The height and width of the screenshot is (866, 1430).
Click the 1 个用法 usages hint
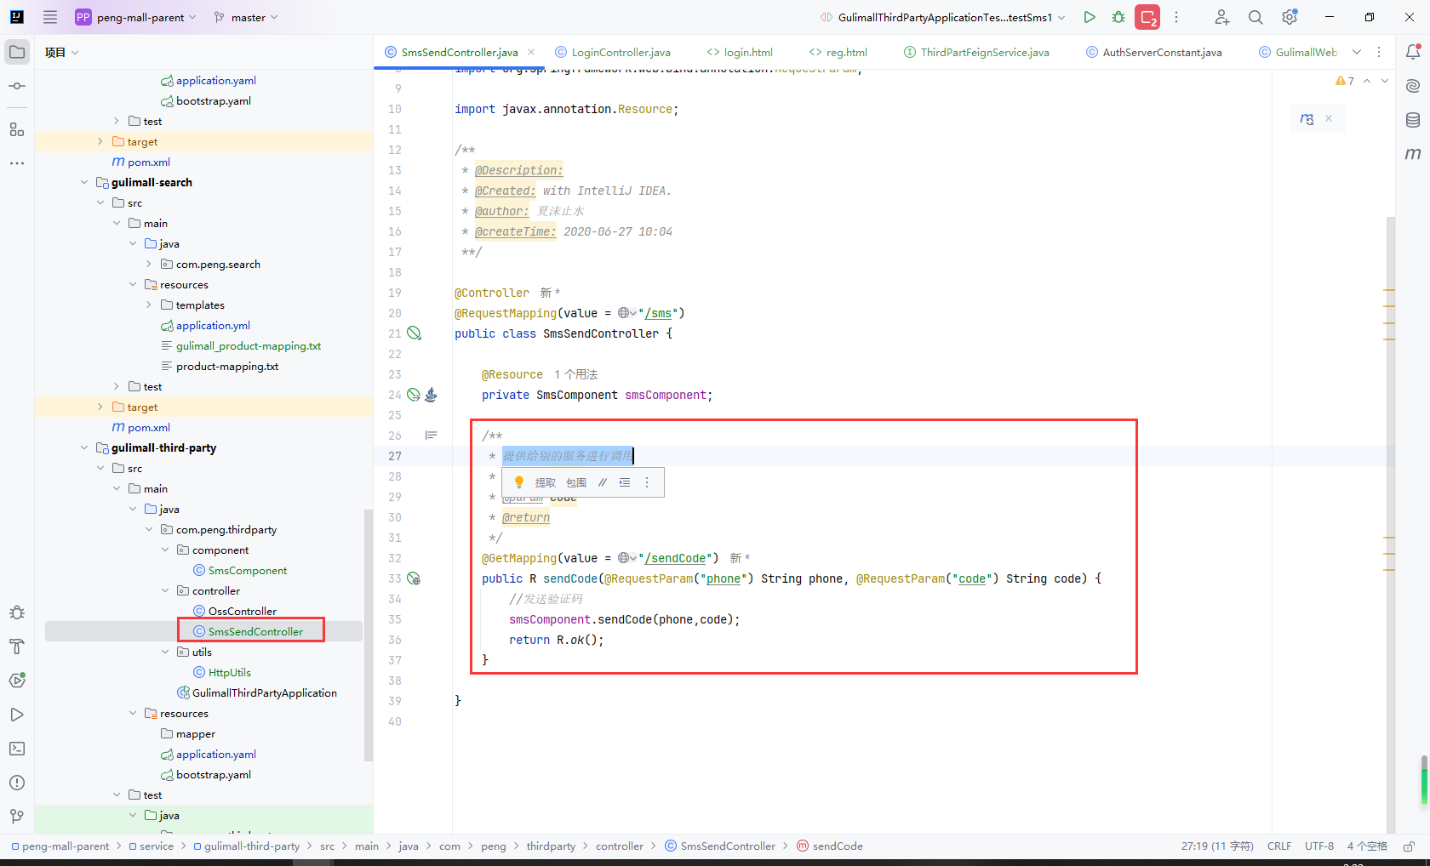576,374
